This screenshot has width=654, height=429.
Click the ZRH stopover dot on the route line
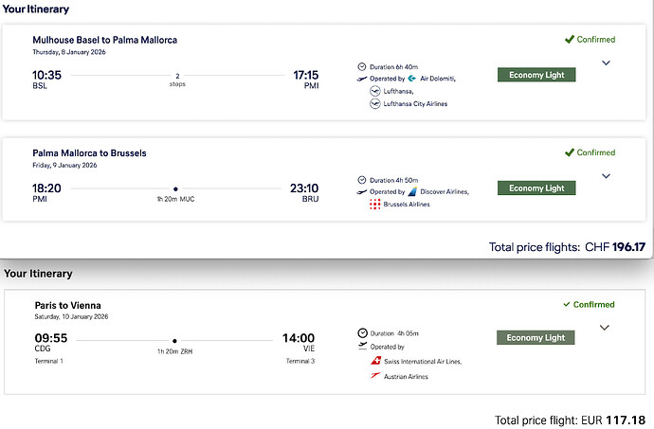(175, 340)
